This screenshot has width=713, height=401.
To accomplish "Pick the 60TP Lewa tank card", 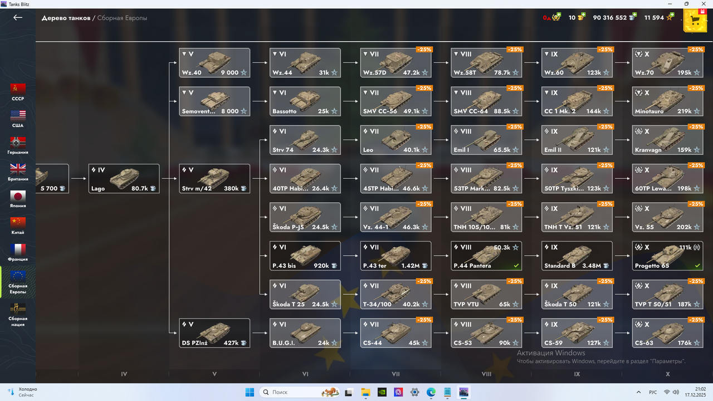I will 667,179.
